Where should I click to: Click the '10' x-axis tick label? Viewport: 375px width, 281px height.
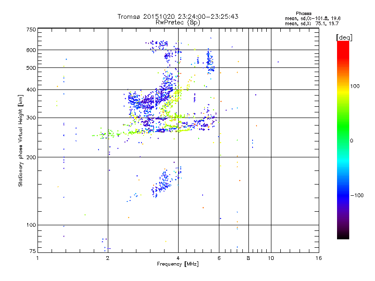[x=271, y=259]
